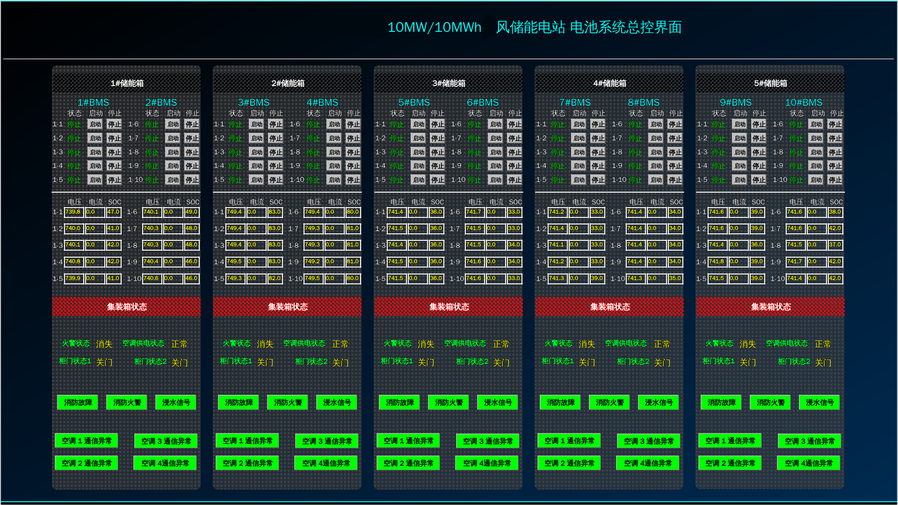Click 空调 3 通信异常 in 5#储能箱
The image size is (898, 505).
[x=809, y=441]
